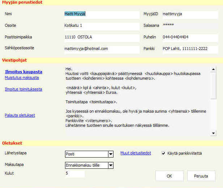The image size is (223, 188).
Task: Open the Muut oletustiedot link
Action: pyautogui.click(x=136, y=153)
